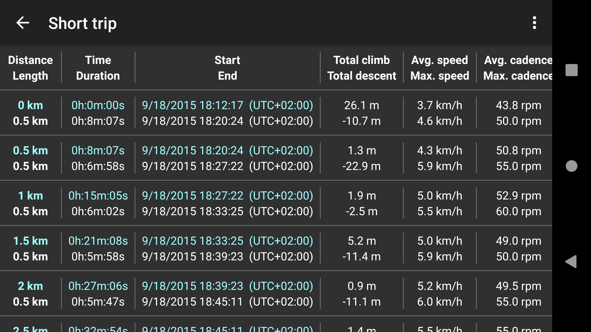Viewport: 591px width, 332px height.
Task: Click the Distance Length column header
Action: pos(30,68)
